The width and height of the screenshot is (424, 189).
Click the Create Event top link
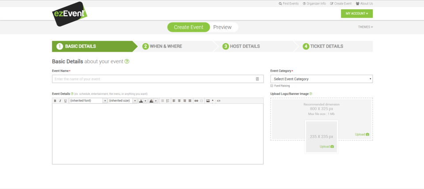coord(341,4)
